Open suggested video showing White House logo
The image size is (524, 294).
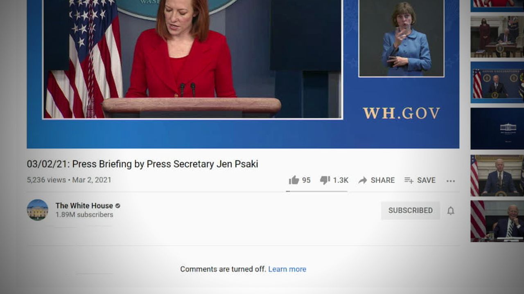tap(497, 129)
